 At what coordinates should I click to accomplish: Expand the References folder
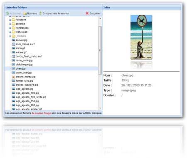pyautogui.click(x=10, y=28)
